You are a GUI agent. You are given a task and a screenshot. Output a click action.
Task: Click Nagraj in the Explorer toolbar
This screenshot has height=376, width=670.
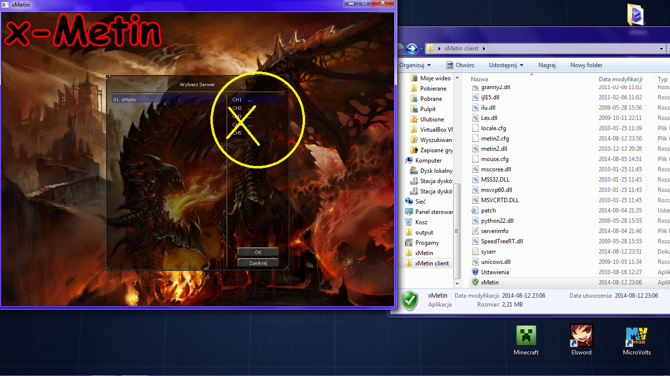[x=547, y=65]
